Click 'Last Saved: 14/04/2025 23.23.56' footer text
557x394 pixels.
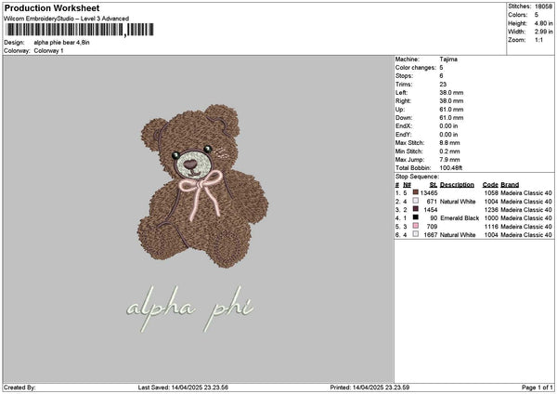183,387
